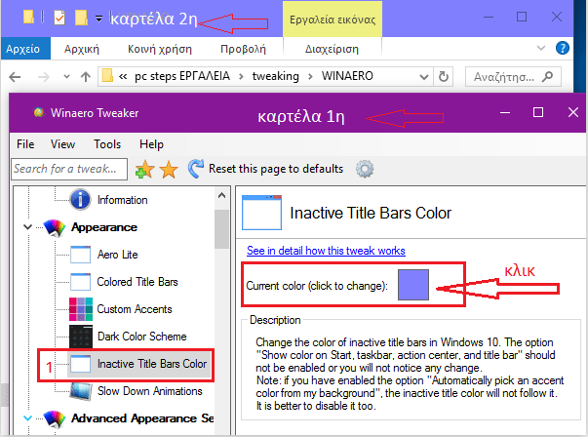
Task: Click Reset this page to defaults
Action: pyautogui.click(x=276, y=169)
